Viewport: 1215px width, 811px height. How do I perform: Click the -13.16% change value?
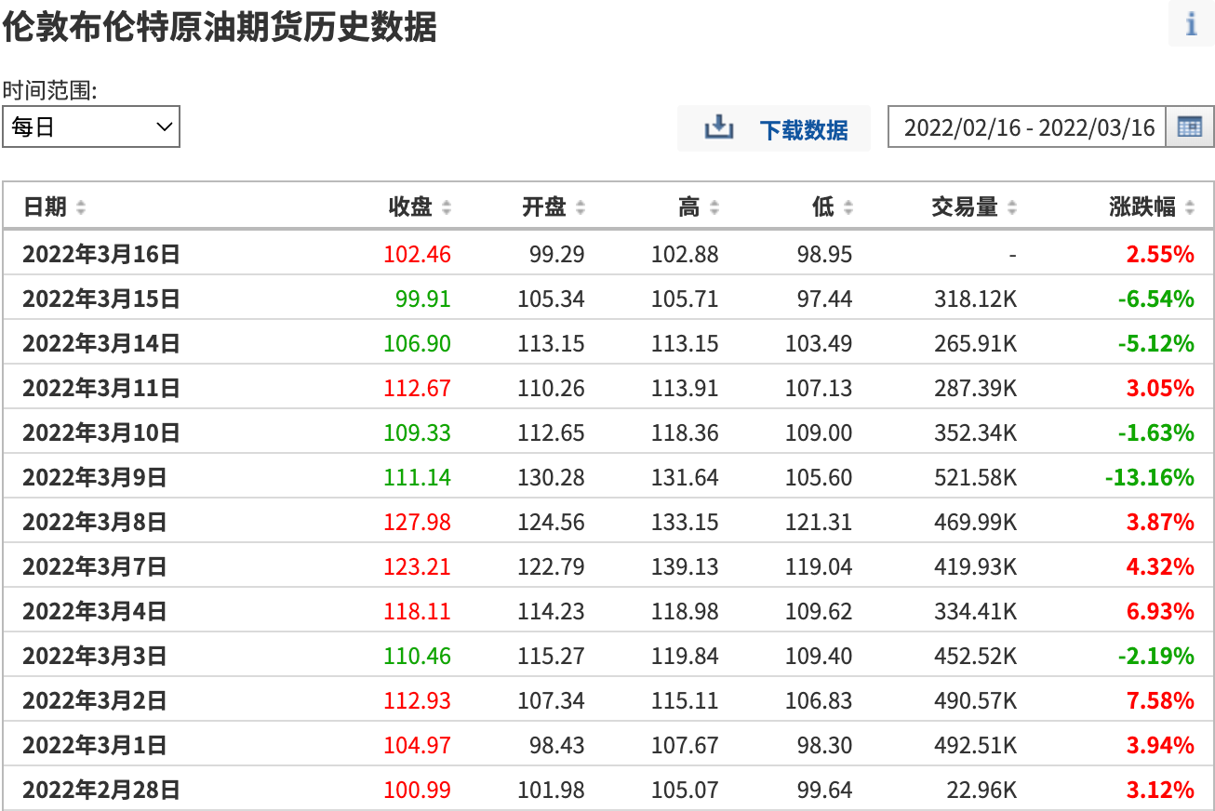coord(1149,477)
